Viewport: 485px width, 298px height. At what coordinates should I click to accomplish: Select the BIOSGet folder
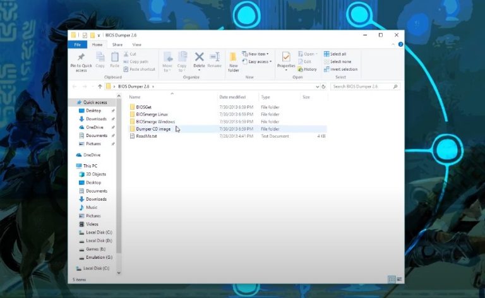[143, 107]
